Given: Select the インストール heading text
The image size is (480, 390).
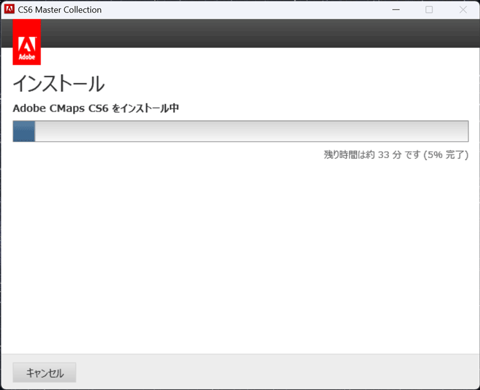Looking at the screenshot, I should pos(58,83).
